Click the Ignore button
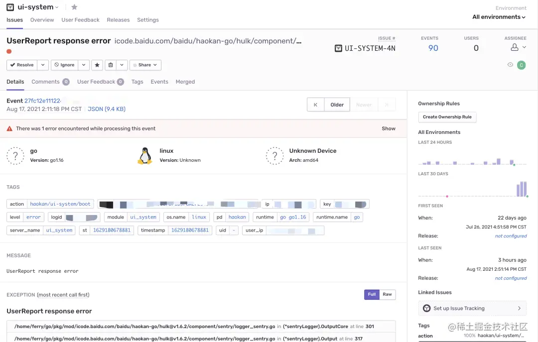Viewport: 538px width, 342px height. point(64,65)
